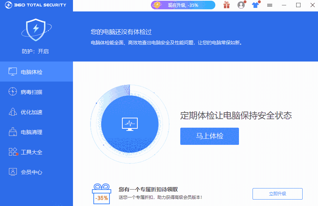Click the notification dot on the account avatar
Image resolution: width=318 pixels, height=206 pixels.
pyautogui.click(x=245, y=2)
